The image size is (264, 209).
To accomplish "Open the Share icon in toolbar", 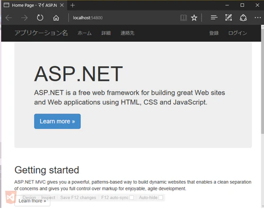I will [x=243, y=18].
